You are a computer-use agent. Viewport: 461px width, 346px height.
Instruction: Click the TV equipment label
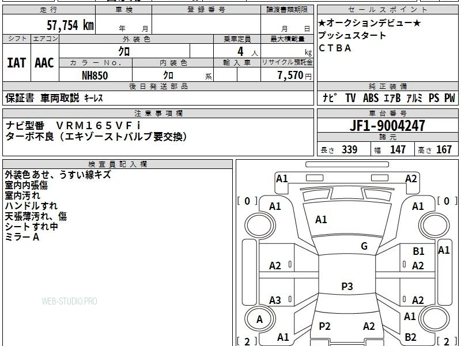(x=350, y=98)
